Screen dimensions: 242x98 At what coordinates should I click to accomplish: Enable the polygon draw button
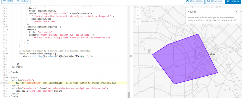click(x=138, y=22)
